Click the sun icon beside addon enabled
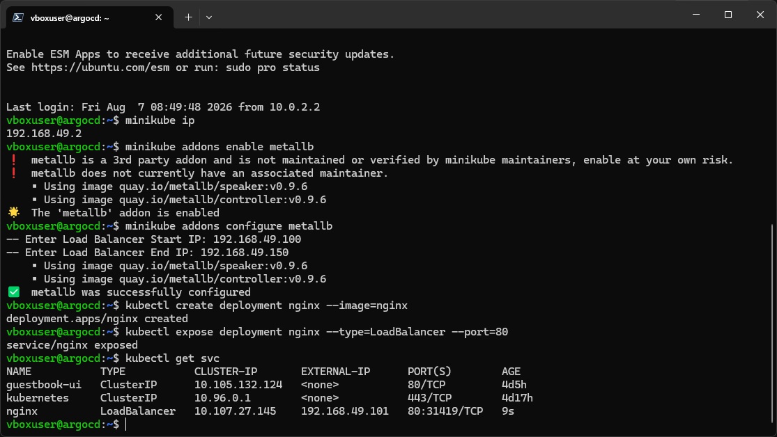The image size is (777, 437). (14, 212)
